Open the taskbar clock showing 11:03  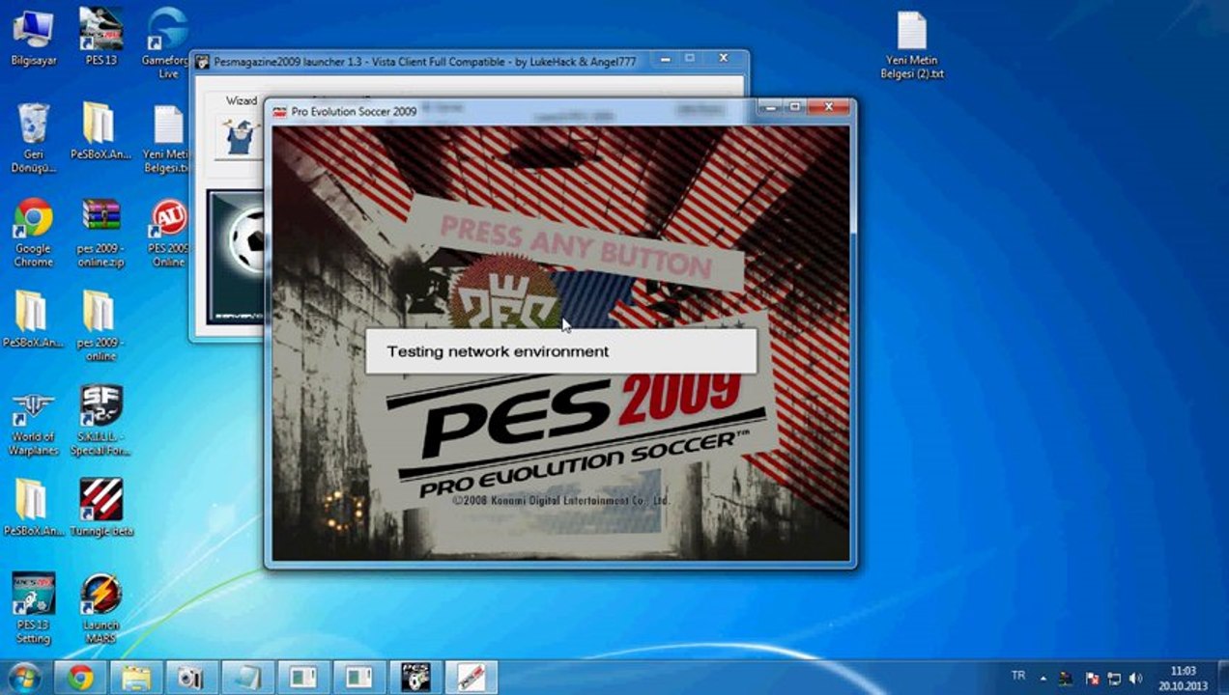click(1183, 678)
